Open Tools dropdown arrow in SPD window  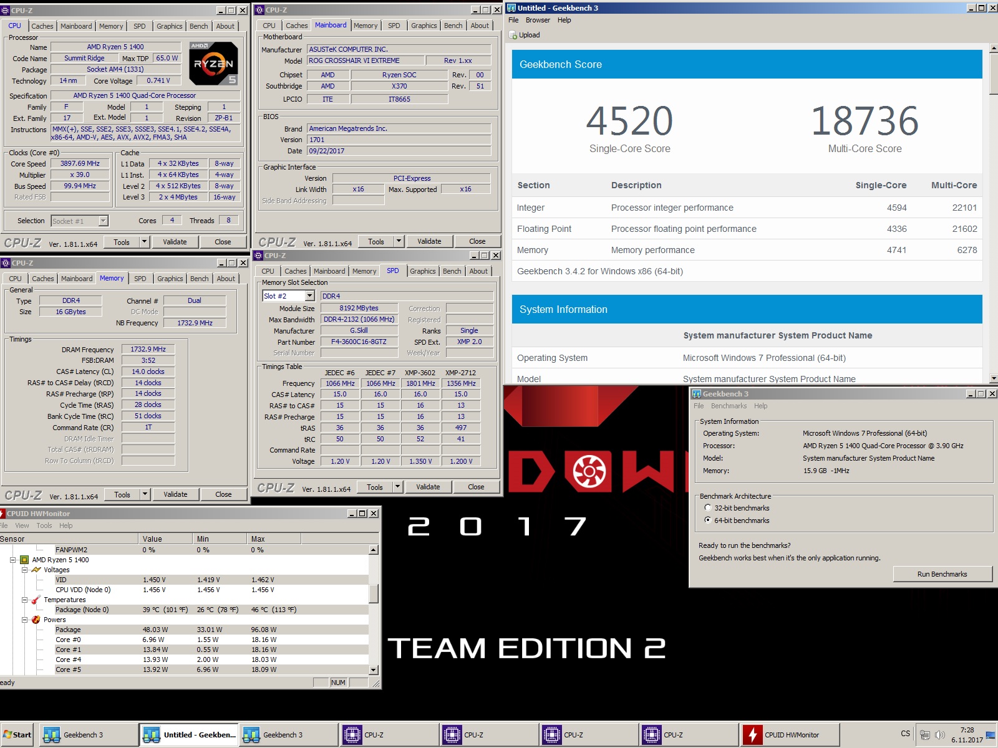398,487
